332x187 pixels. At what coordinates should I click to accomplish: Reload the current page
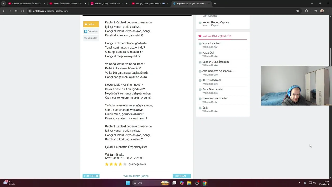click(16, 11)
